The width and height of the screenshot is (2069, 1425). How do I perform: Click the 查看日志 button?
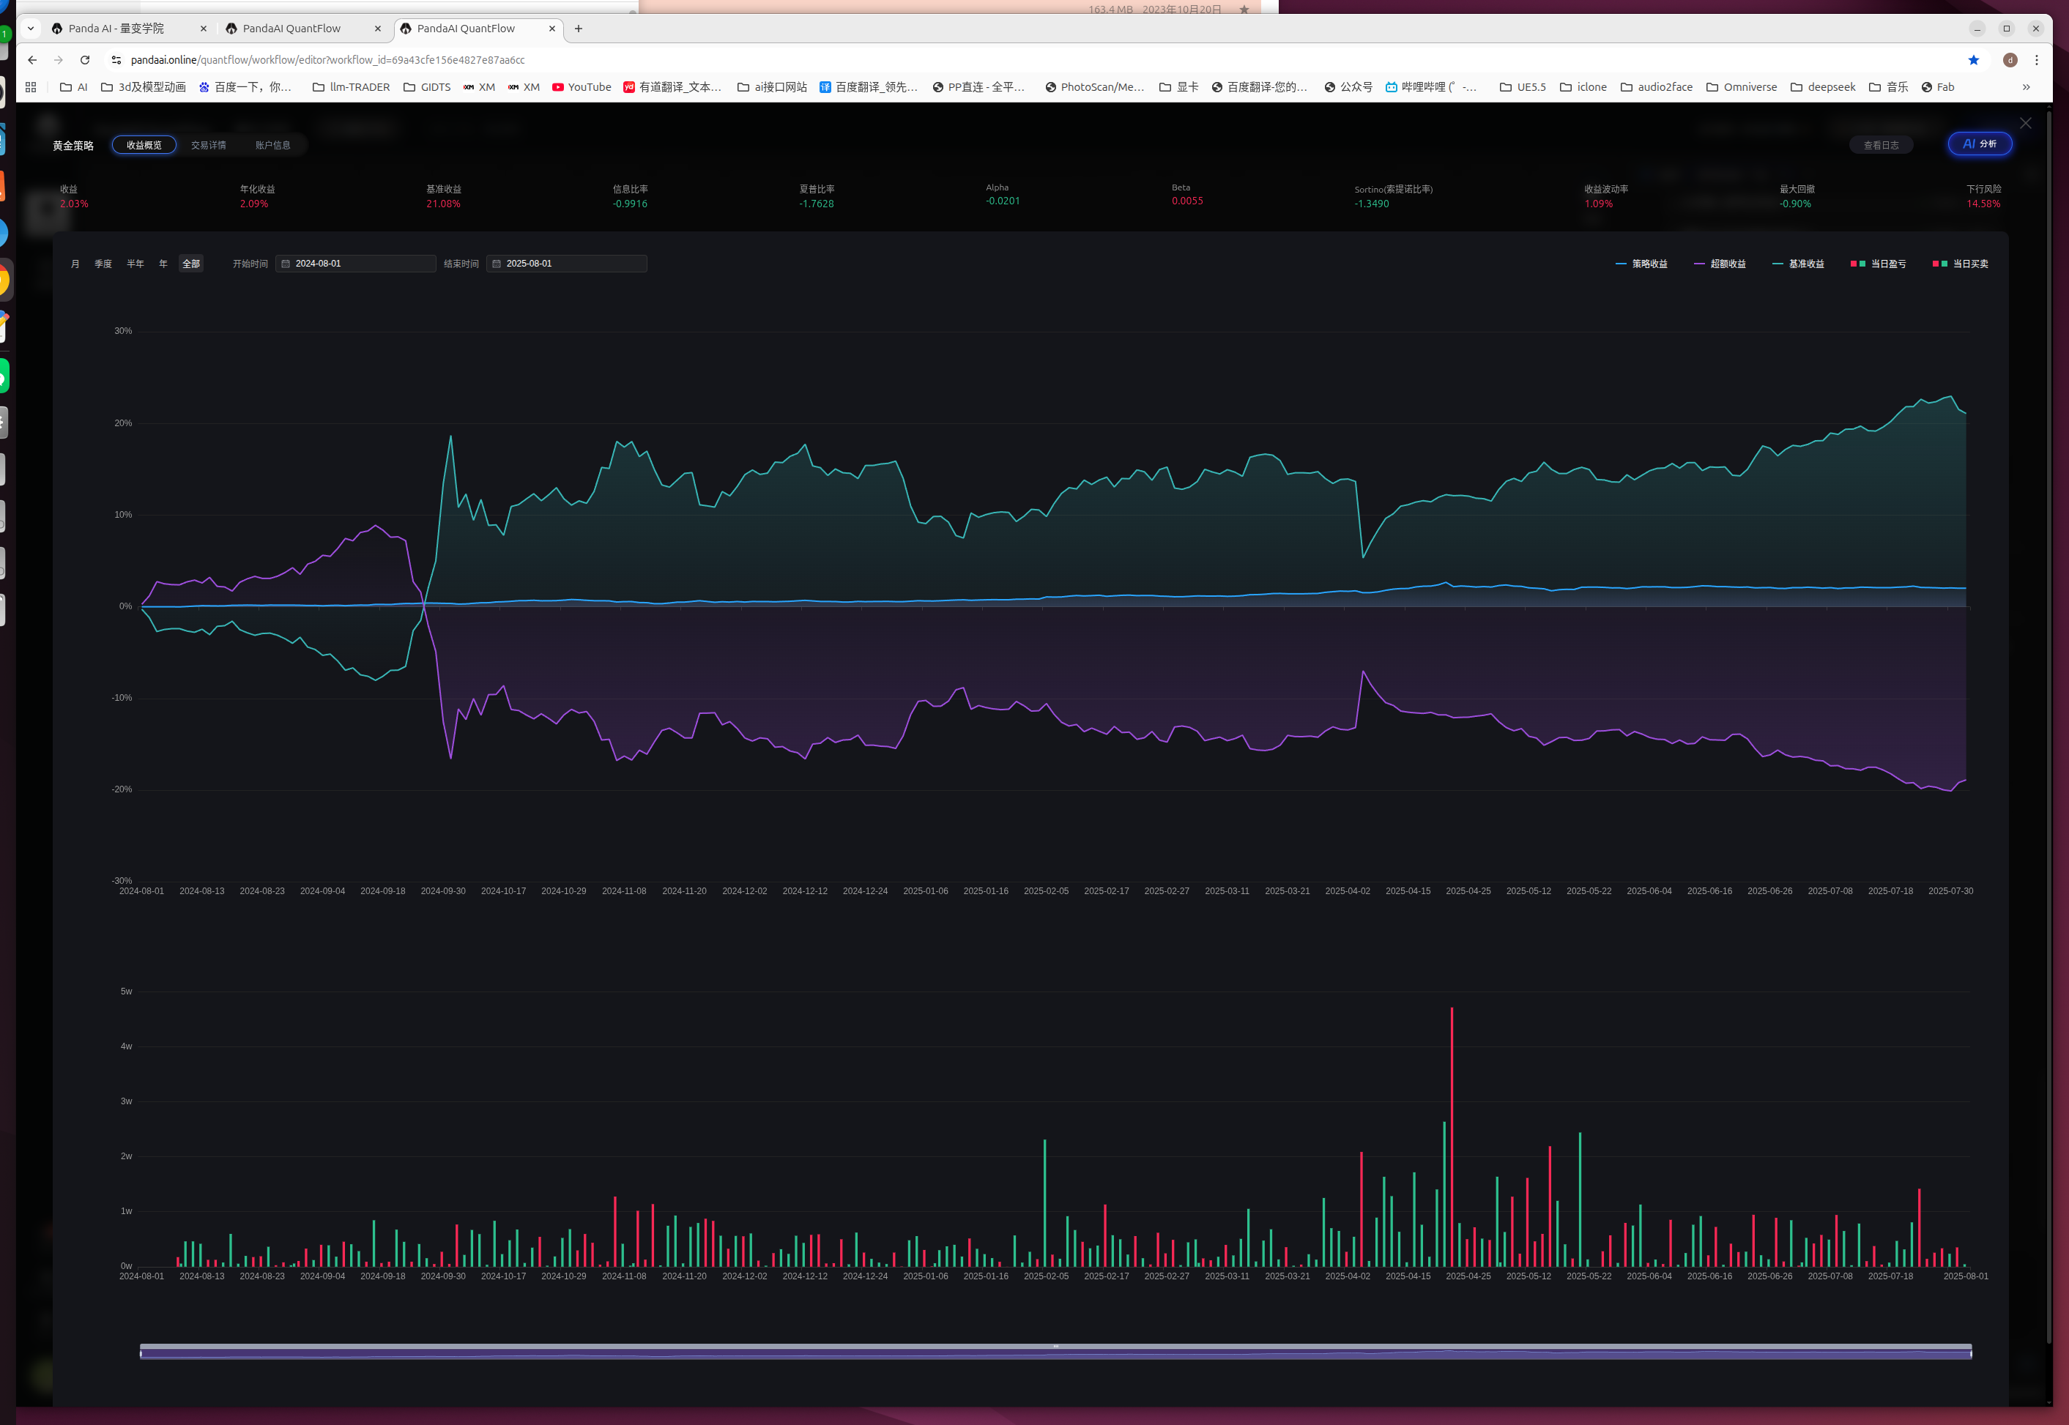click(1881, 145)
